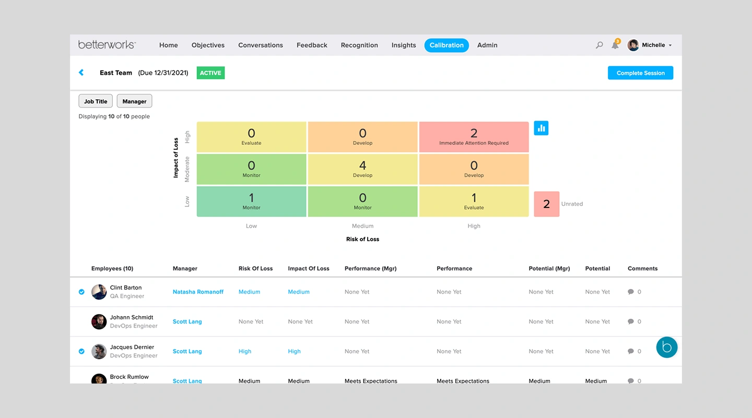Click Jacques Dernier's avatar photo
This screenshot has height=418, width=752.
pyautogui.click(x=99, y=352)
